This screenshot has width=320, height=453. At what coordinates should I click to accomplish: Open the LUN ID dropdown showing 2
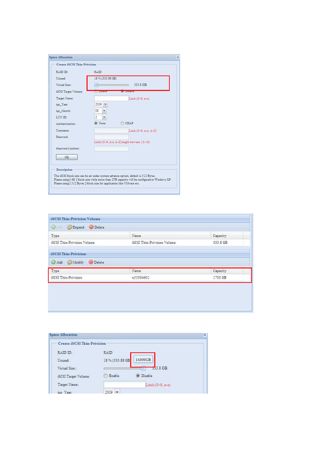(x=104, y=117)
